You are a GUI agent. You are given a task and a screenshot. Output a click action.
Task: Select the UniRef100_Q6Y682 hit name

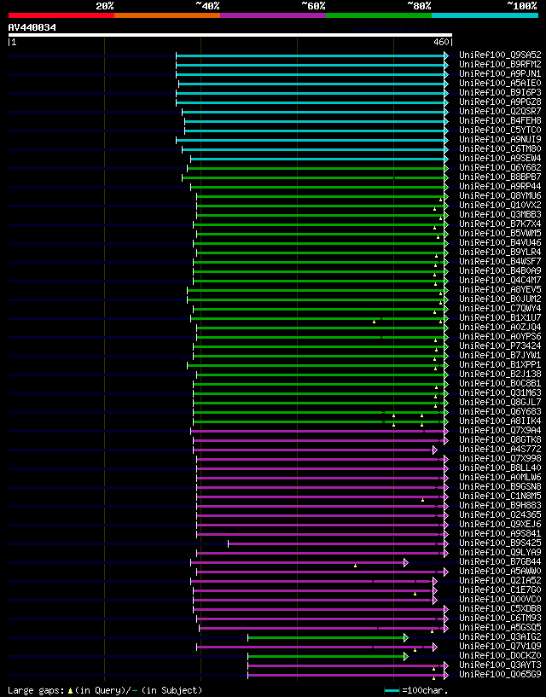[500, 167]
